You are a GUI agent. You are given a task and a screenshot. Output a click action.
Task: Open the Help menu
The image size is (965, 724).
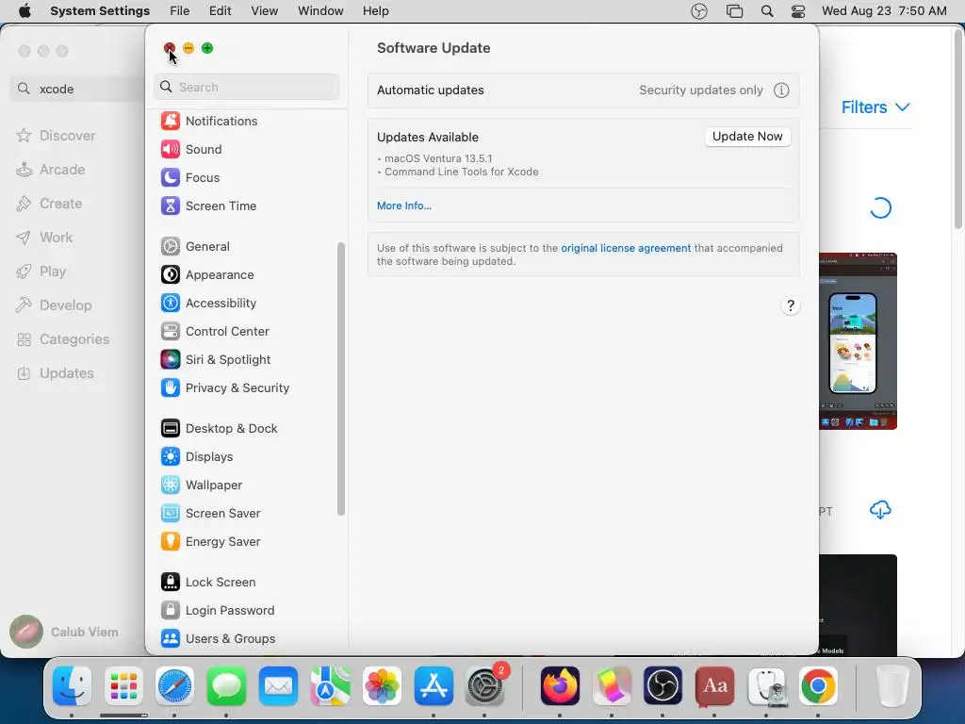point(375,11)
